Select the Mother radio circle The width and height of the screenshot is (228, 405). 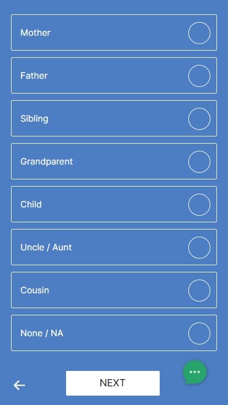(x=199, y=33)
